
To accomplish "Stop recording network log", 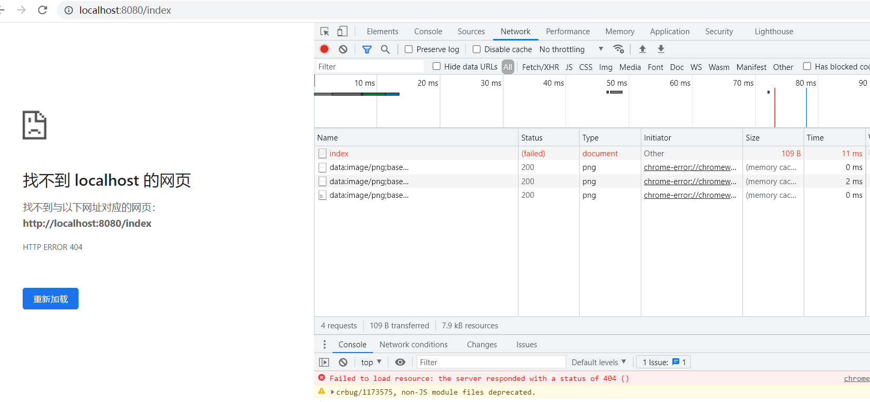I will [x=325, y=49].
